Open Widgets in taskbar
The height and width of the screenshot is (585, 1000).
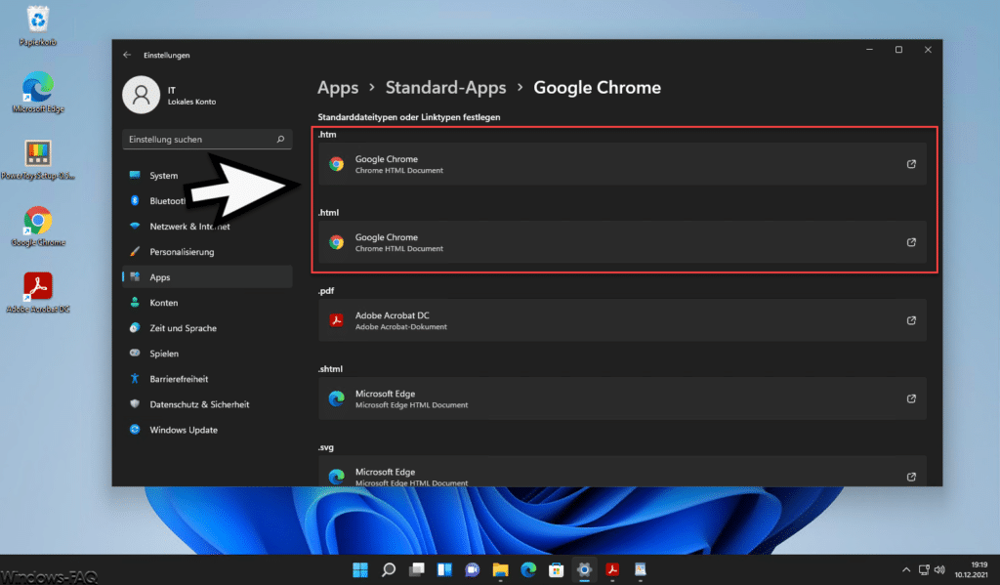[444, 569]
